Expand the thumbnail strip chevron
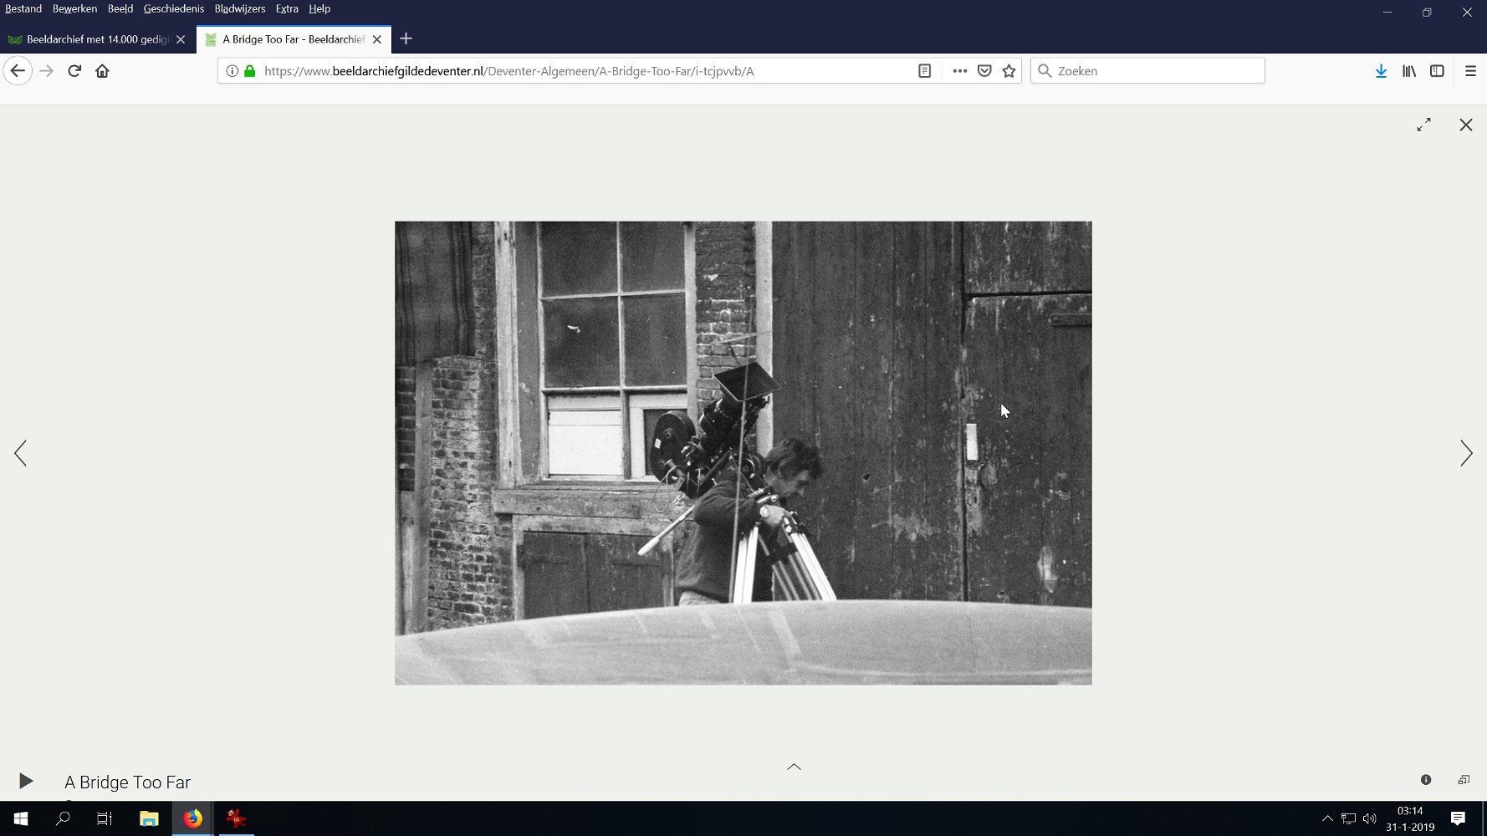This screenshot has height=836, width=1487. tap(794, 767)
